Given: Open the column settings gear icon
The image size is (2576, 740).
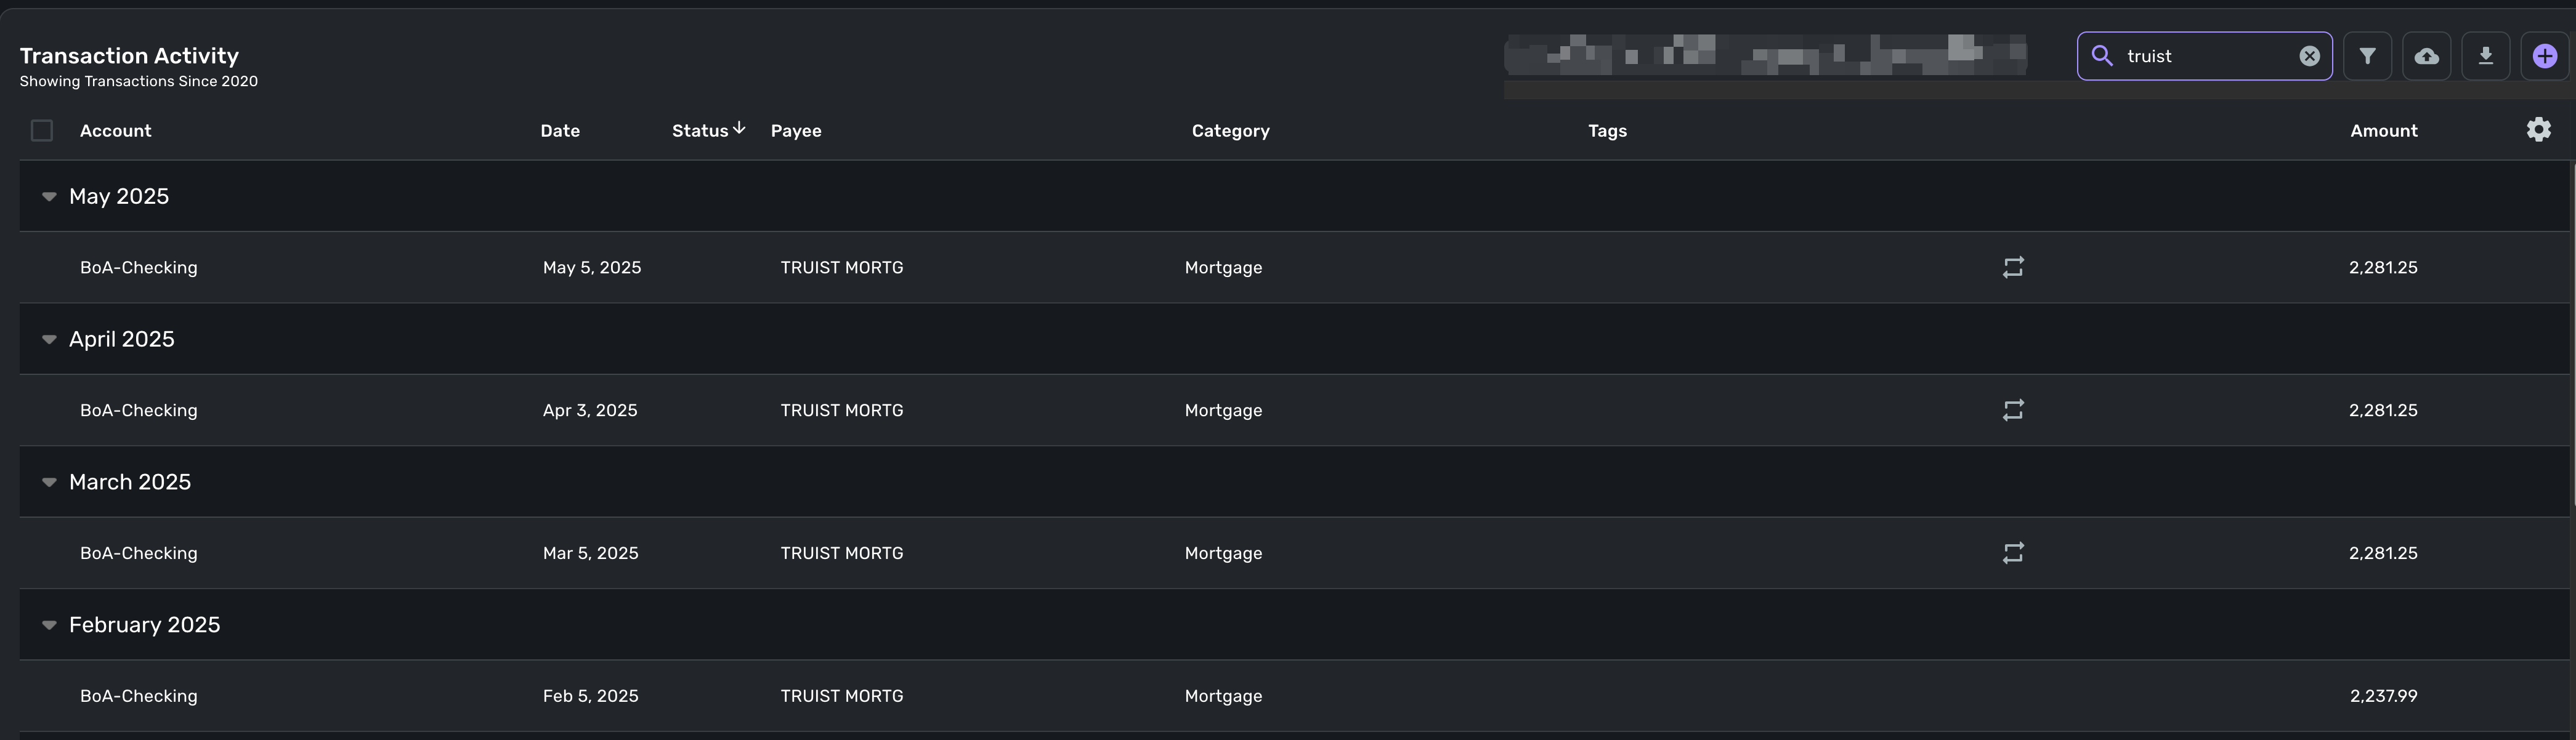Looking at the screenshot, I should pos(2538,130).
